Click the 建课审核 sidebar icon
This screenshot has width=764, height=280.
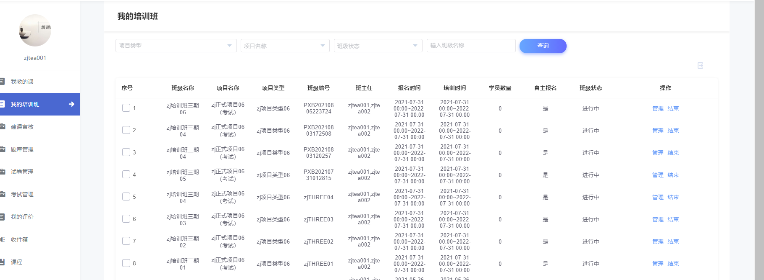pyautogui.click(x=2, y=127)
